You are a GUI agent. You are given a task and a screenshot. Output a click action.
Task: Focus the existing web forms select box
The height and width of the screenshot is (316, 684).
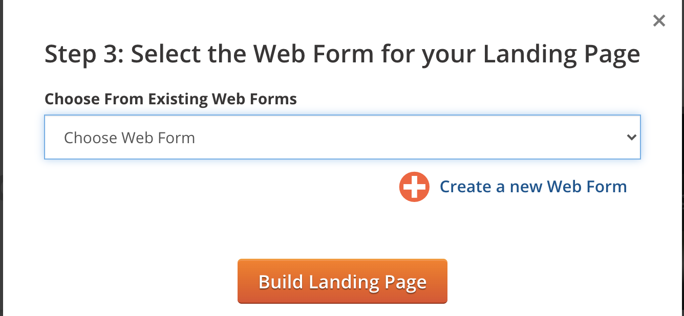tap(343, 137)
